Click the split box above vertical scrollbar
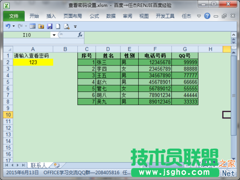The height and width of the screenshot is (180, 240). tap(234, 48)
